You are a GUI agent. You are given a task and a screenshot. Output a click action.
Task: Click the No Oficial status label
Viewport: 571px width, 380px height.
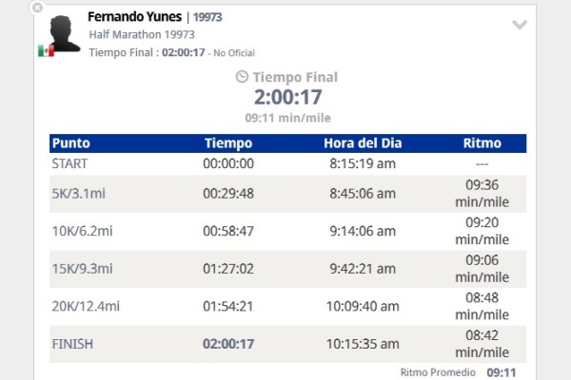pos(234,52)
